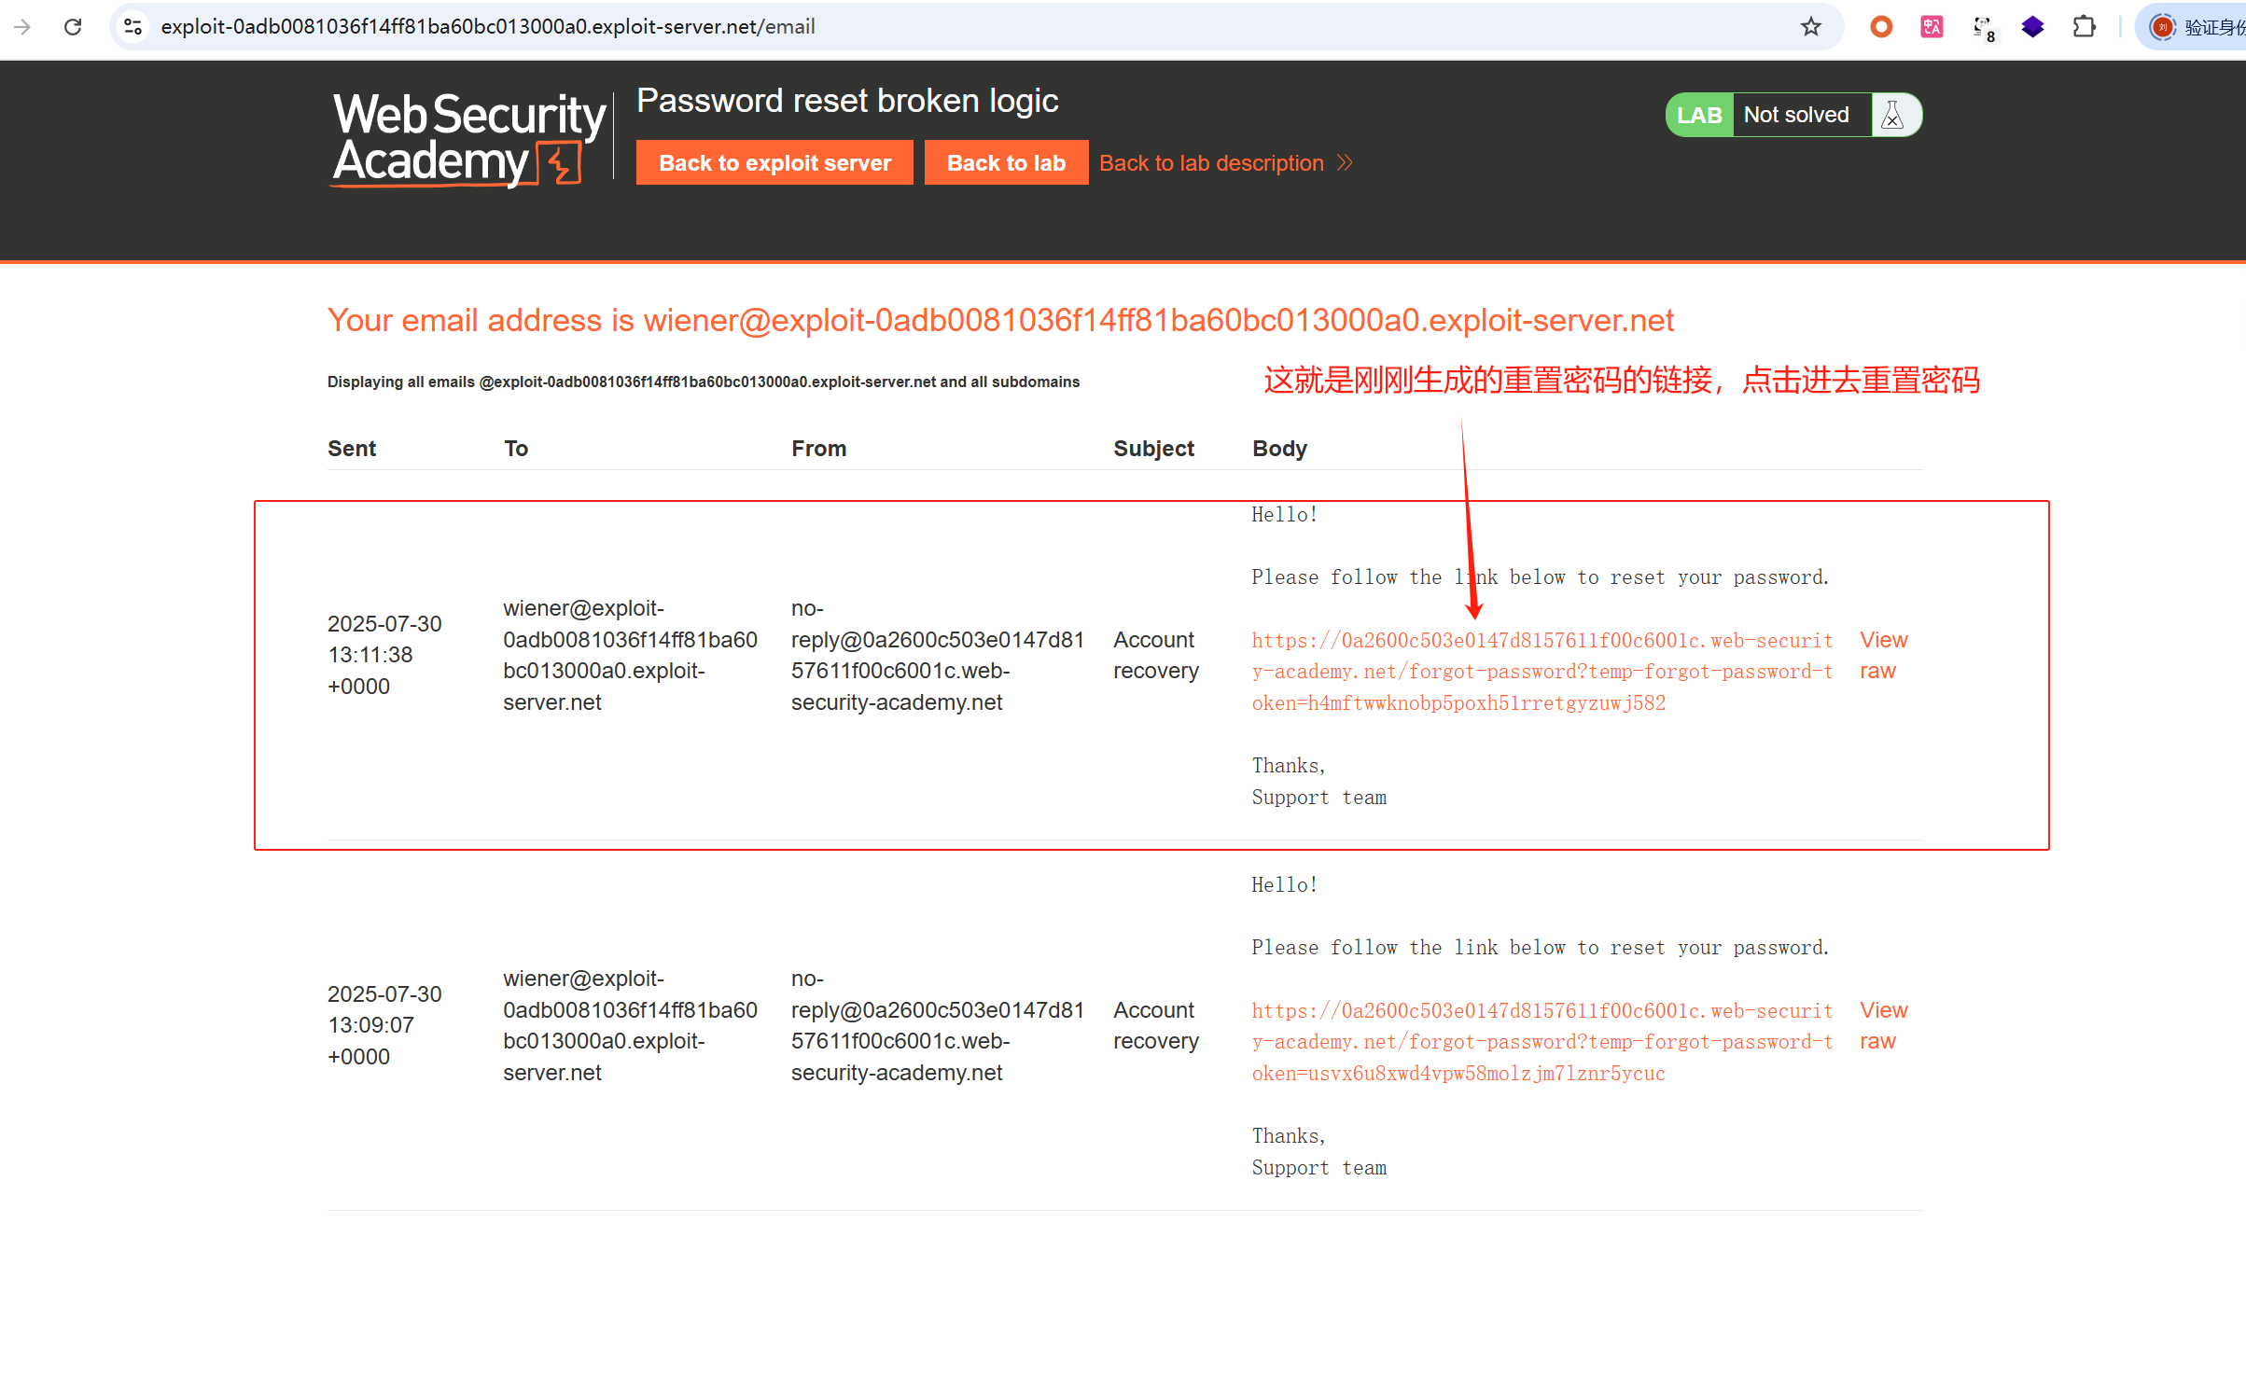2246x1375 pixels.
Task: Click the profile avatar button
Action: (2161, 27)
